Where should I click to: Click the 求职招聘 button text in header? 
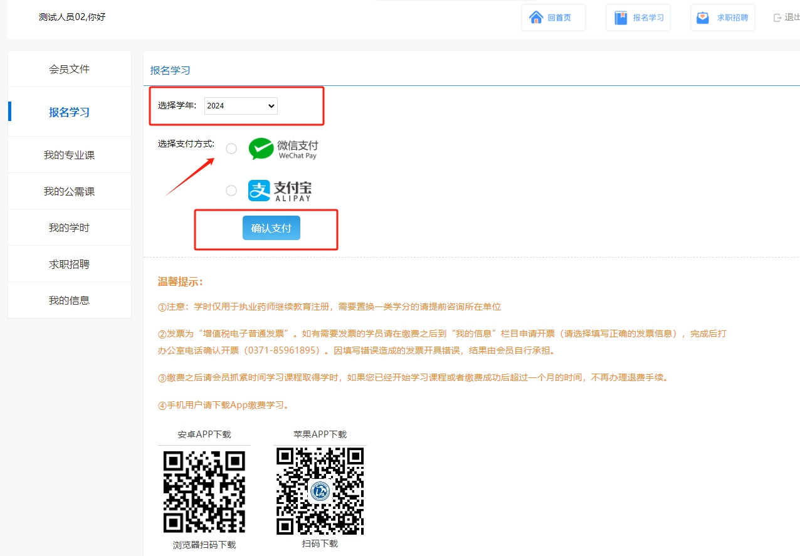click(x=732, y=18)
